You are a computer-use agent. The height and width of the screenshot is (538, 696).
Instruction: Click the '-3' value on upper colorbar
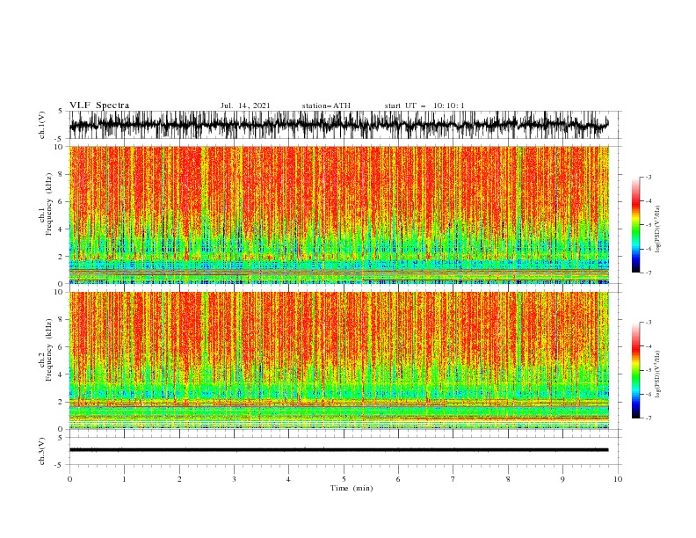pyautogui.click(x=649, y=177)
